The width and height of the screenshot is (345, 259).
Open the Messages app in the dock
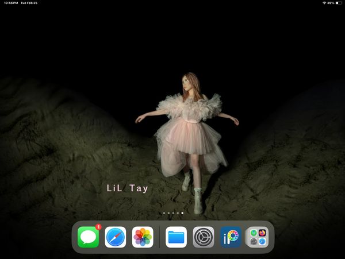tap(88, 237)
